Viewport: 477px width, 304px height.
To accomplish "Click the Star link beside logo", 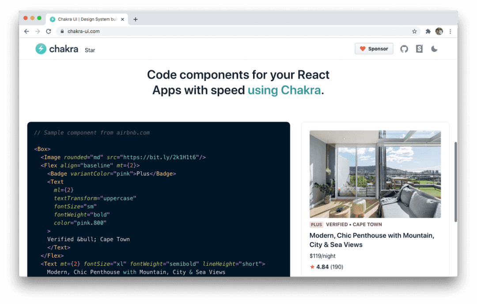I will point(90,50).
